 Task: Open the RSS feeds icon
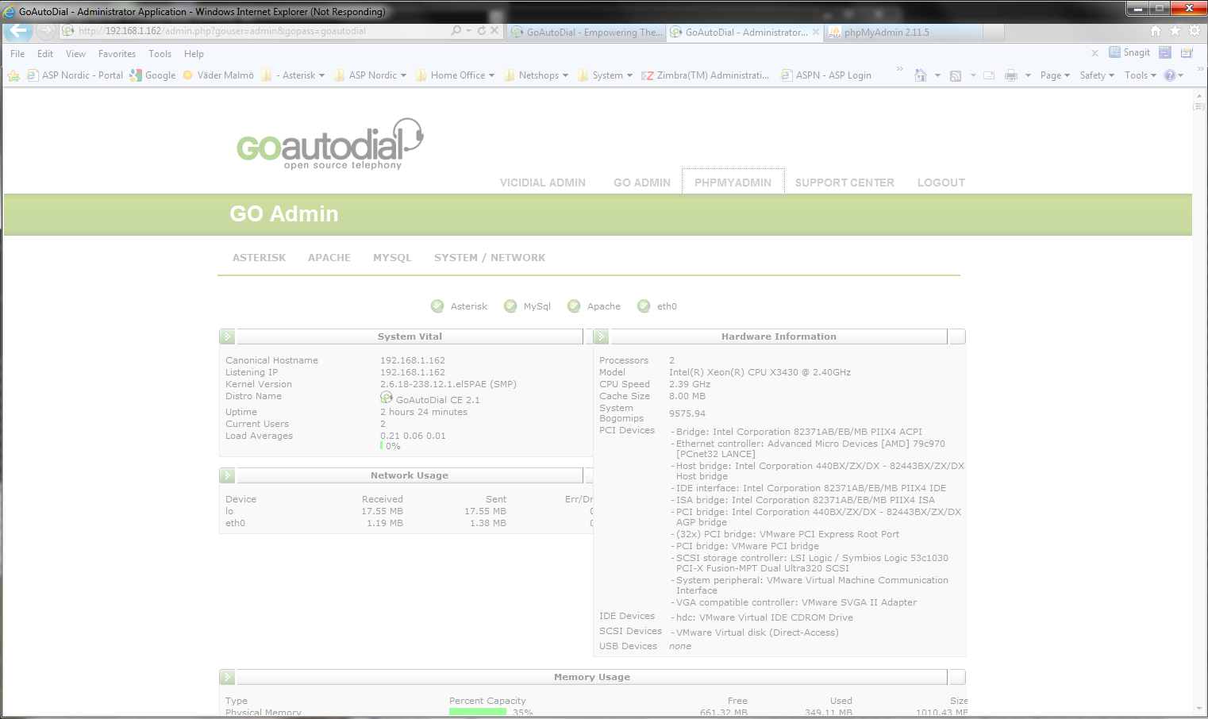(x=956, y=75)
